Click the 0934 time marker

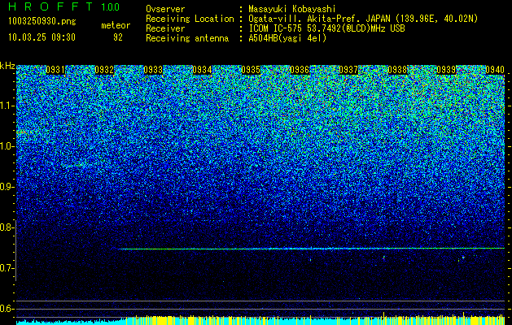pos(202,70)
